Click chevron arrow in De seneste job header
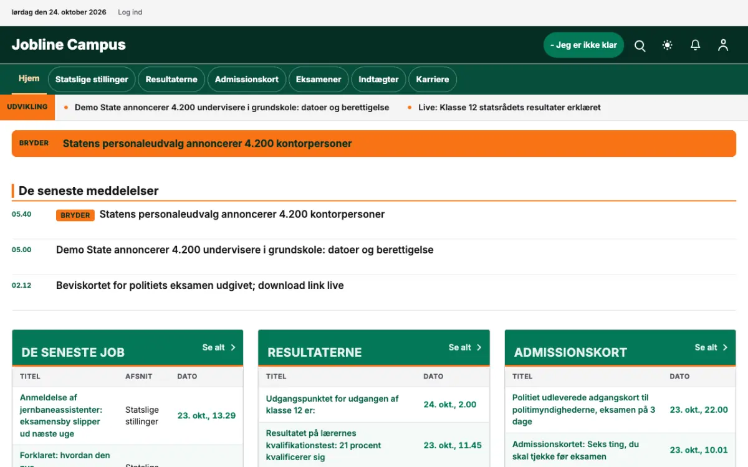 (x=233, y=347)
